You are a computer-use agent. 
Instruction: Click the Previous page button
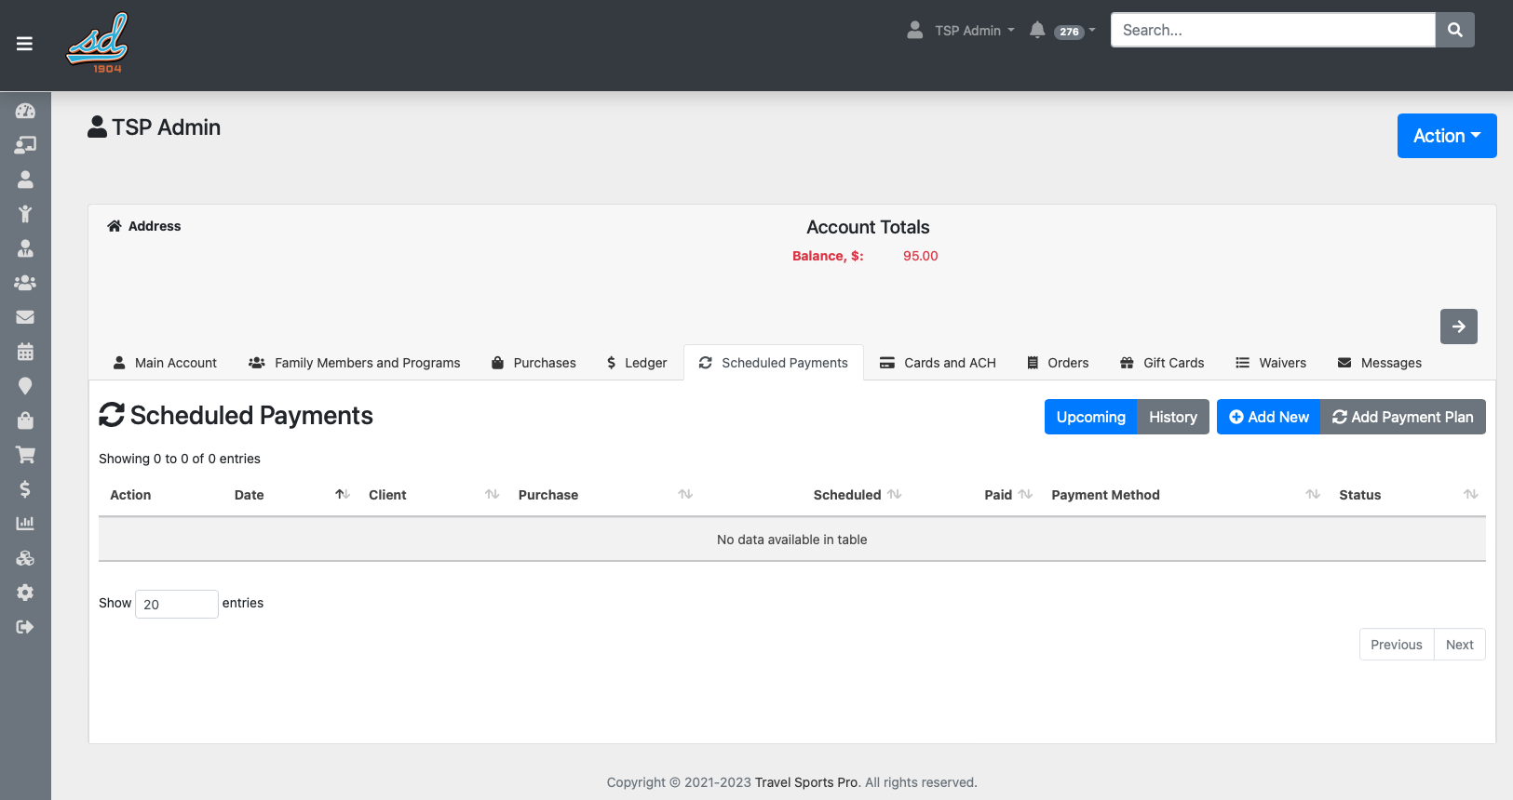[1397, 645]
